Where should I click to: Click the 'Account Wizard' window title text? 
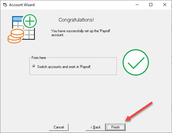pyautogui.click(x=22, y=5)
